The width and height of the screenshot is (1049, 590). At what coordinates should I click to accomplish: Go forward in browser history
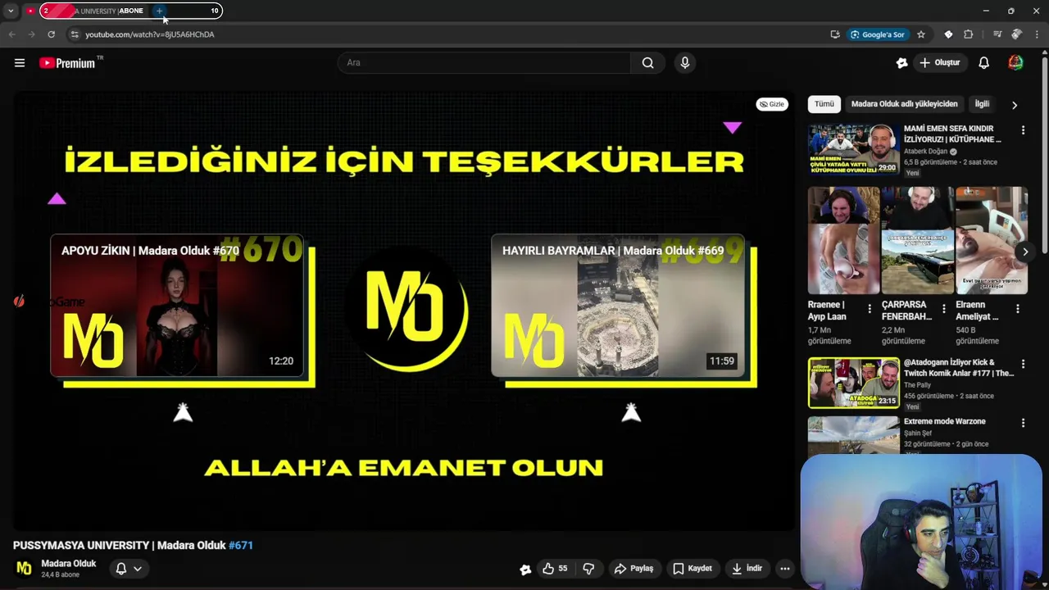click(x=31, y=34)
